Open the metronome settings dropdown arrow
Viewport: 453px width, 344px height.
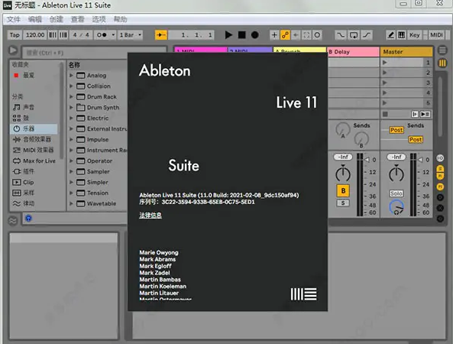113,35
